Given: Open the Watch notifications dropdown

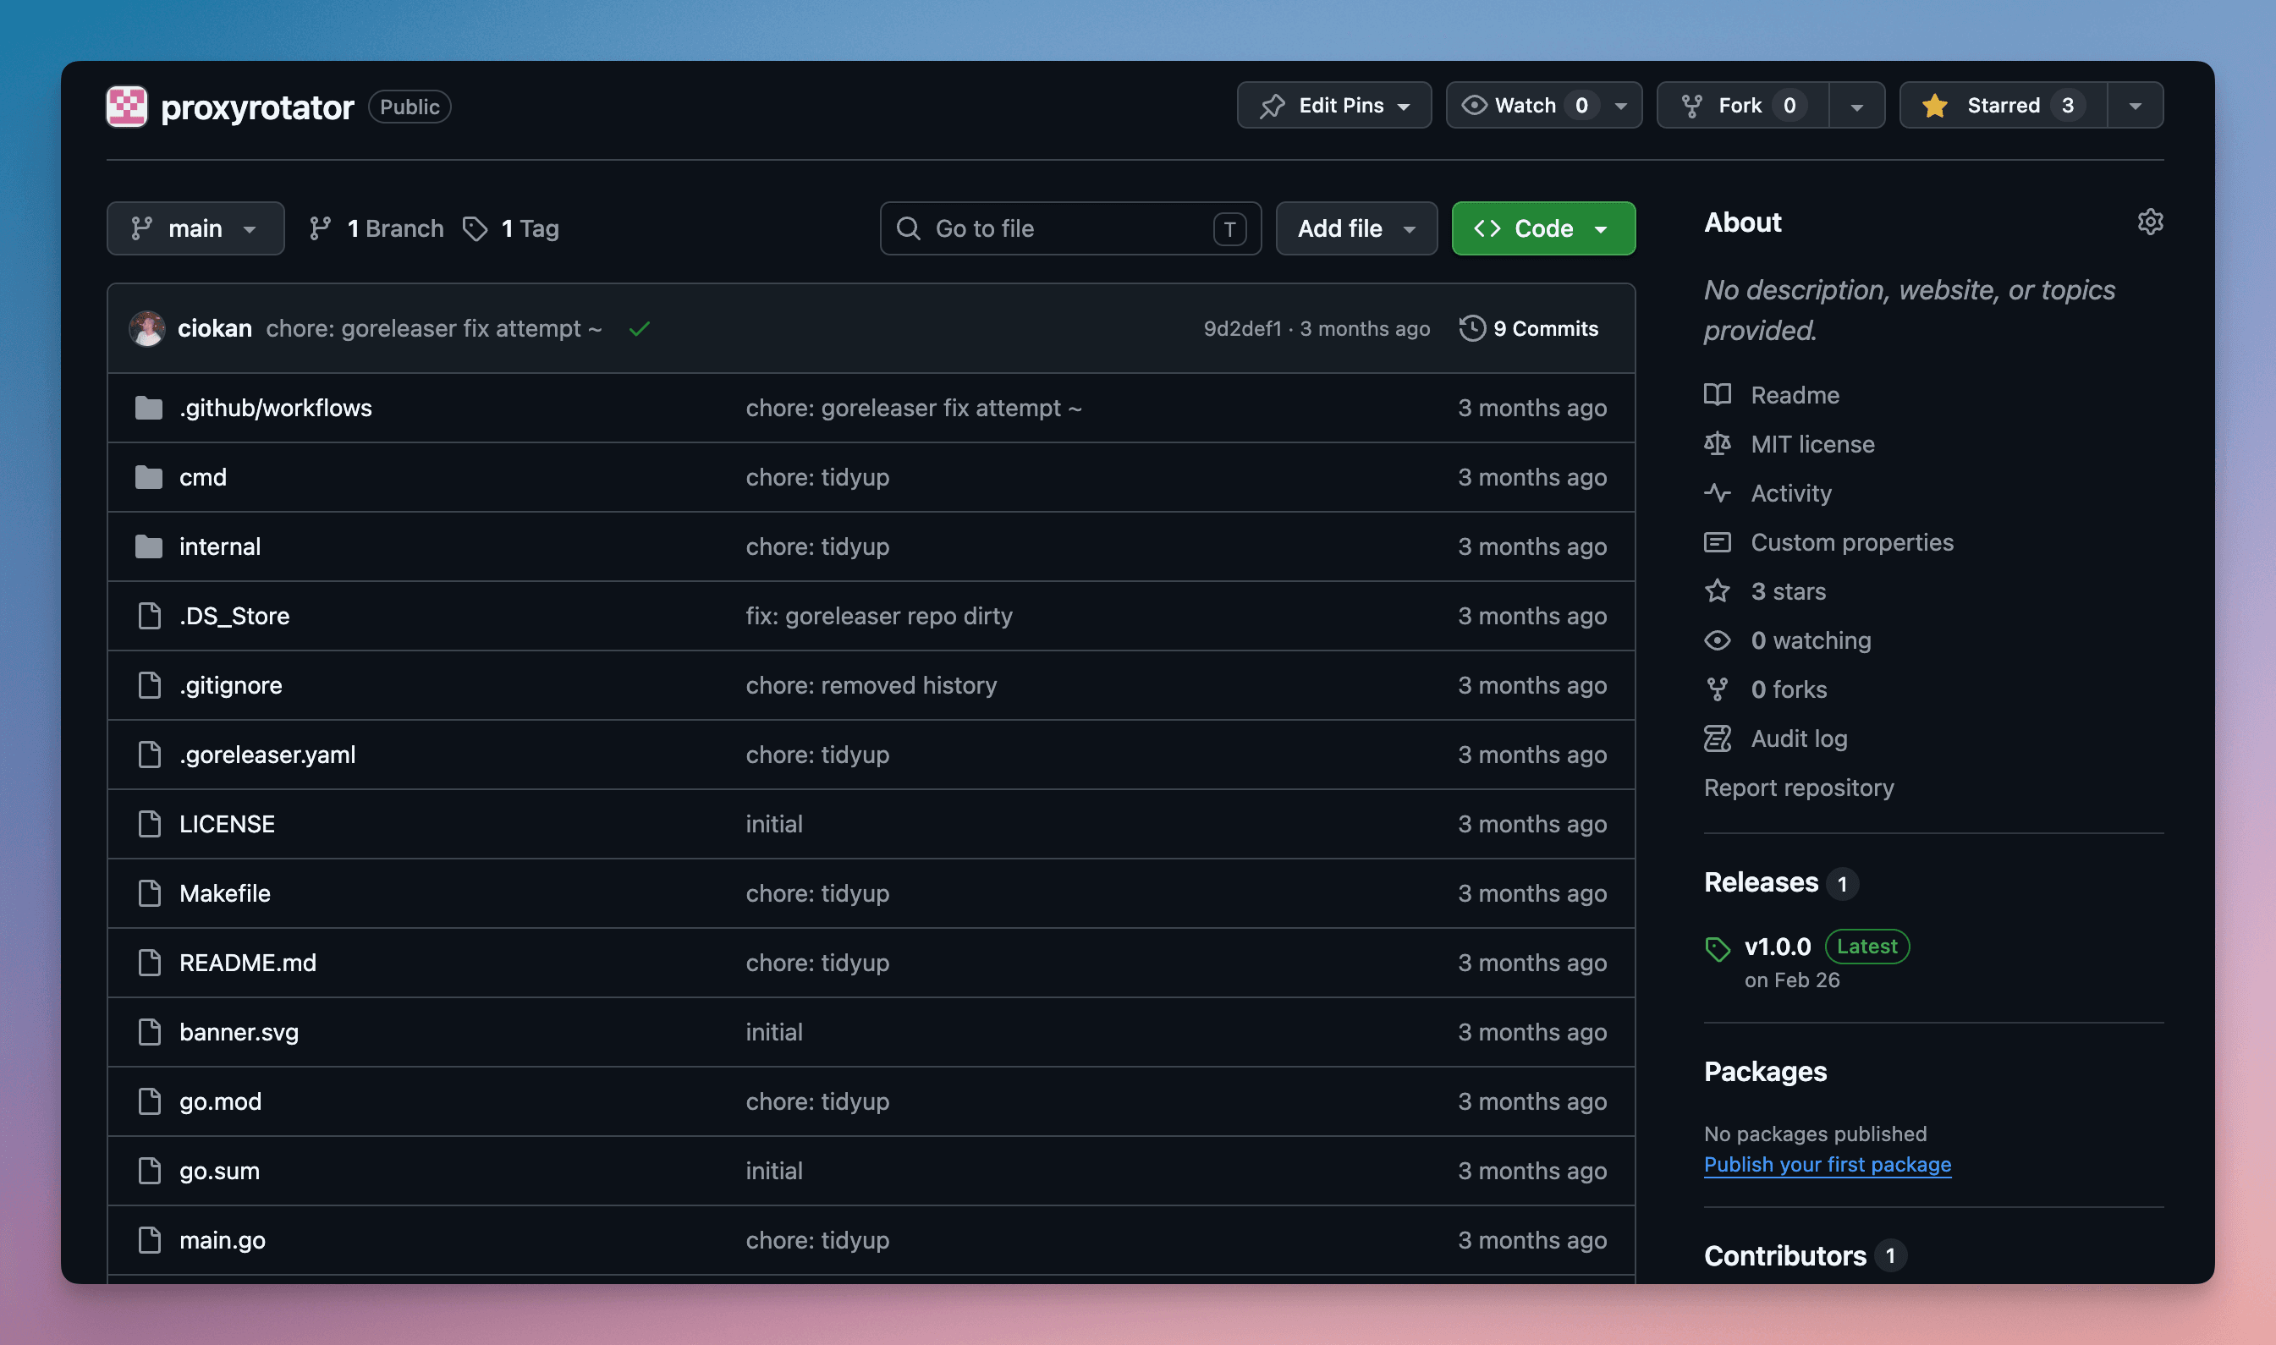Looking at the screenshot, I should [1543, 105].
